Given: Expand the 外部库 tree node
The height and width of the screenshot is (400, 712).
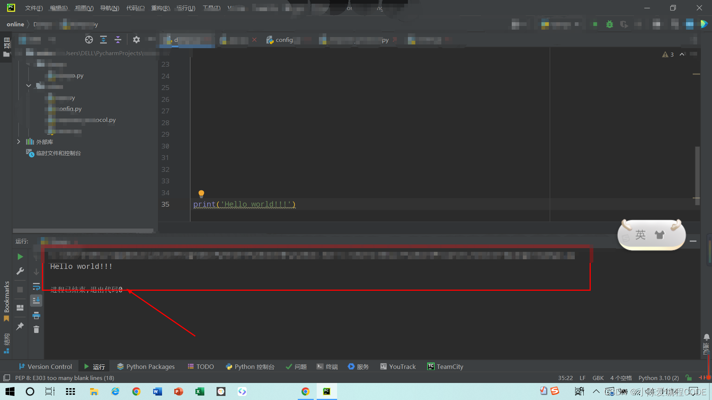Looking at the screenshot, I should [x=19, y=142].
